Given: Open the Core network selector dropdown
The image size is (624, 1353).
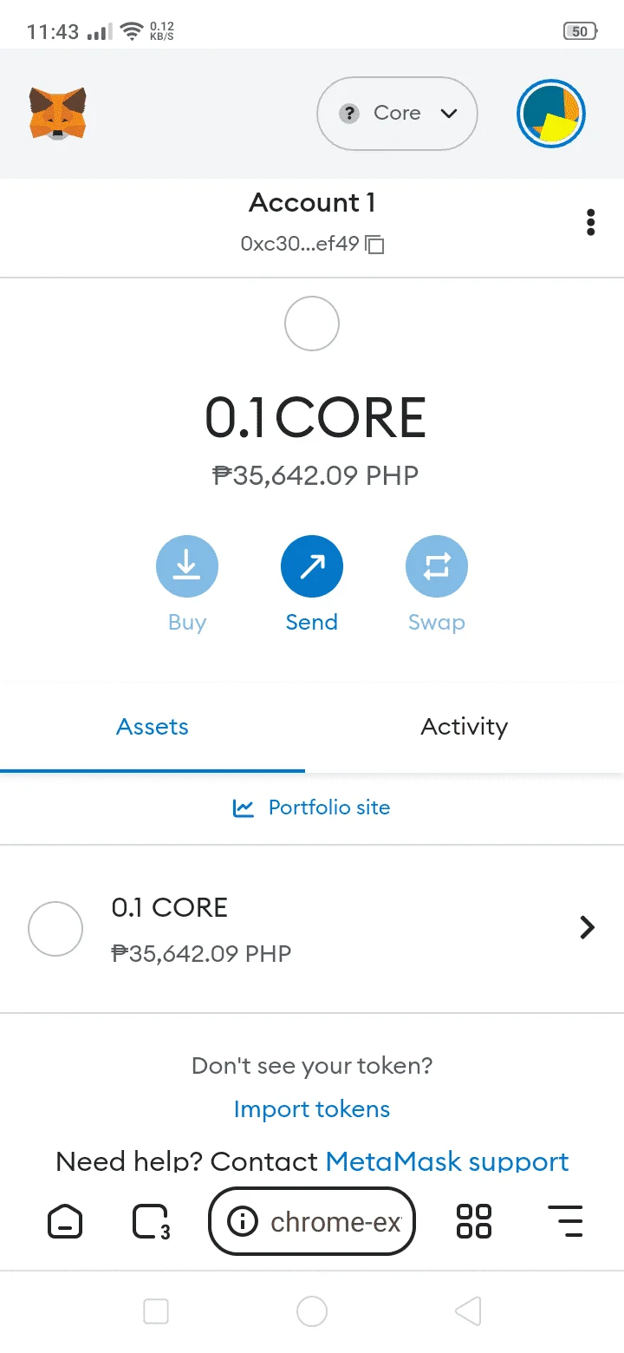Looking at the screenshot, I should (398, 114).
